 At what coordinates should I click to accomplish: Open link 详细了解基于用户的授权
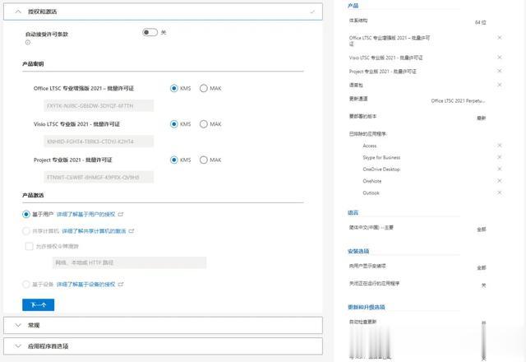click(85, 214)
